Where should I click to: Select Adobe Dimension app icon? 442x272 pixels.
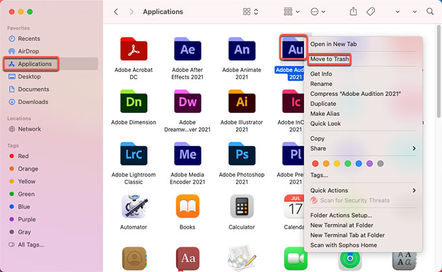[x=133, y=102]
